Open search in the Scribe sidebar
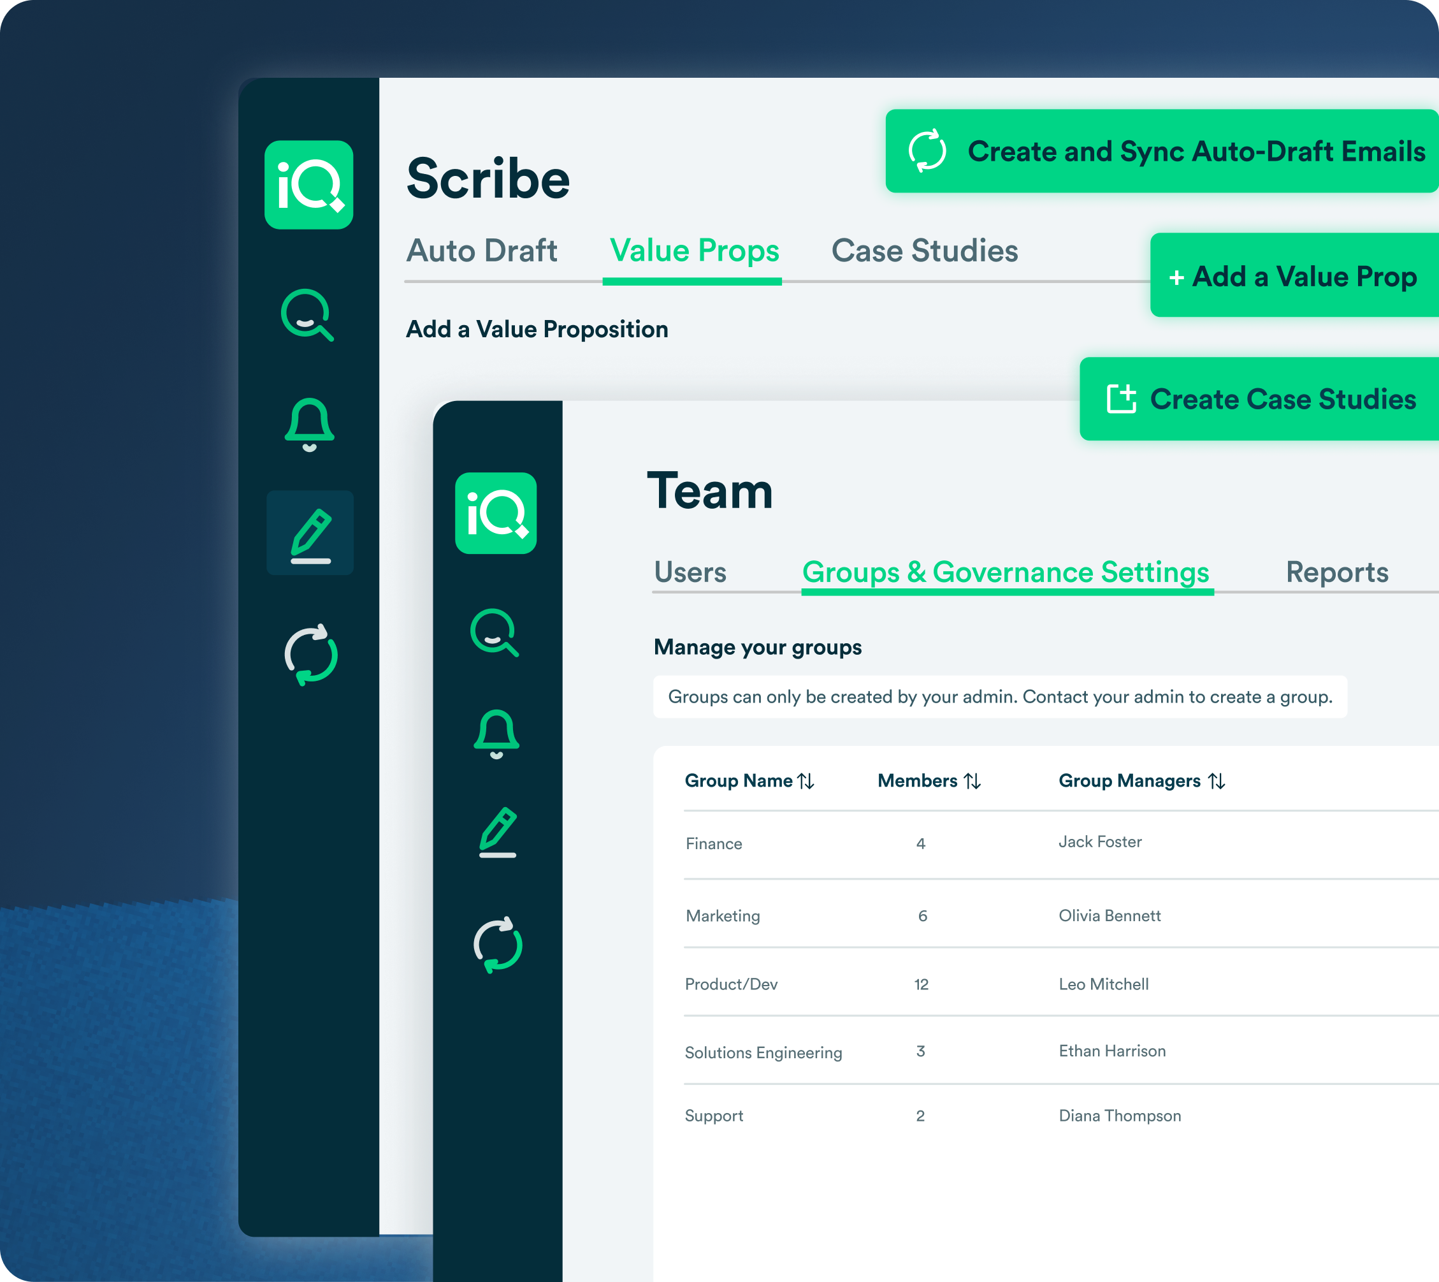Image resolution: width=1439 pixels, height=1282 pixels. tap(307, 315)
